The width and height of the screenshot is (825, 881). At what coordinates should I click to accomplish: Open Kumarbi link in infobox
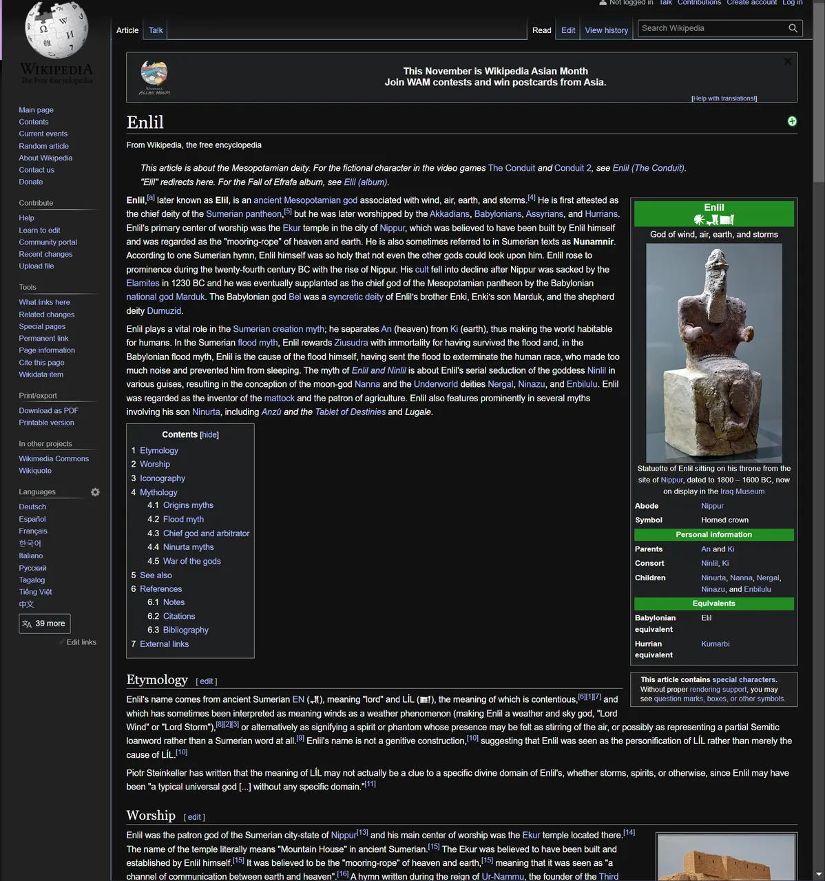pos(716,644)
